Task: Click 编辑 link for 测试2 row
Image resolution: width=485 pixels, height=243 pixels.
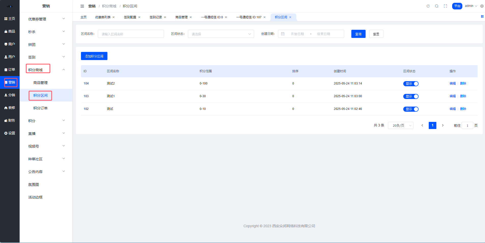Action: (x=452, y=83)
